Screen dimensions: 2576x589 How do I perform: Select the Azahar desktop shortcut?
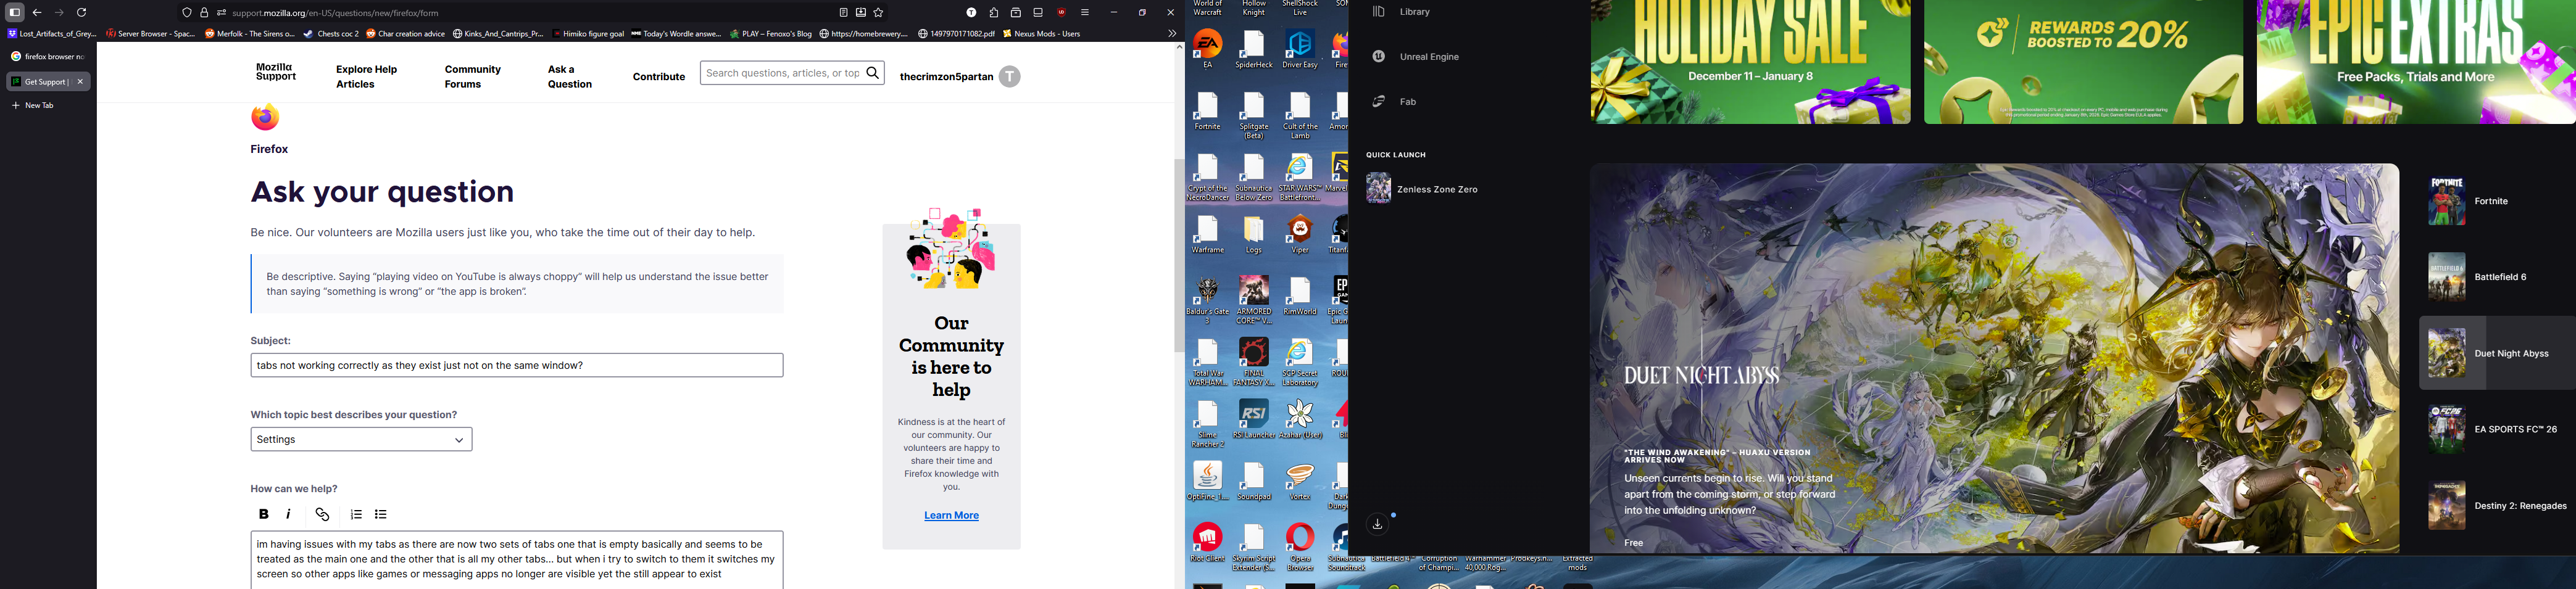click(1300, 420)
